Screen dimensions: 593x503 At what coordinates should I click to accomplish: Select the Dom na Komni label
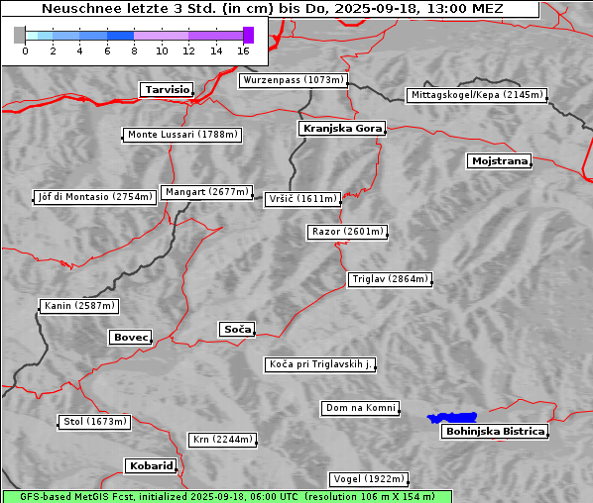(x=360, y=408)
